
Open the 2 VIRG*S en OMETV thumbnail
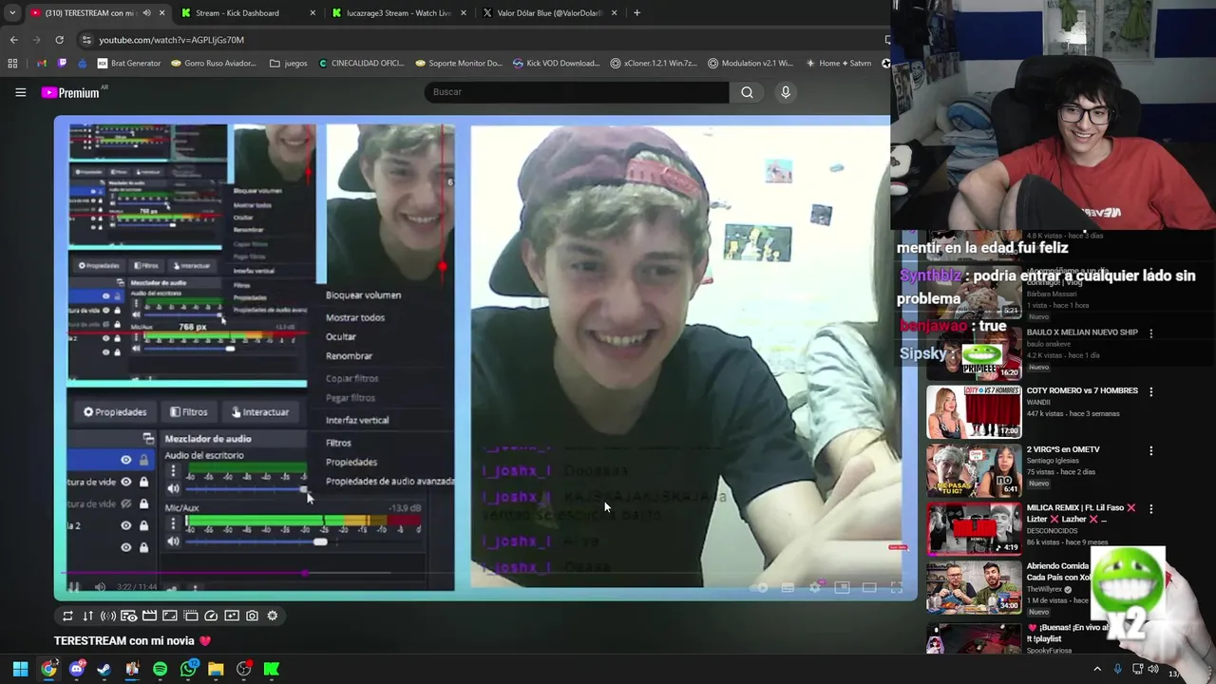point(974,469)
